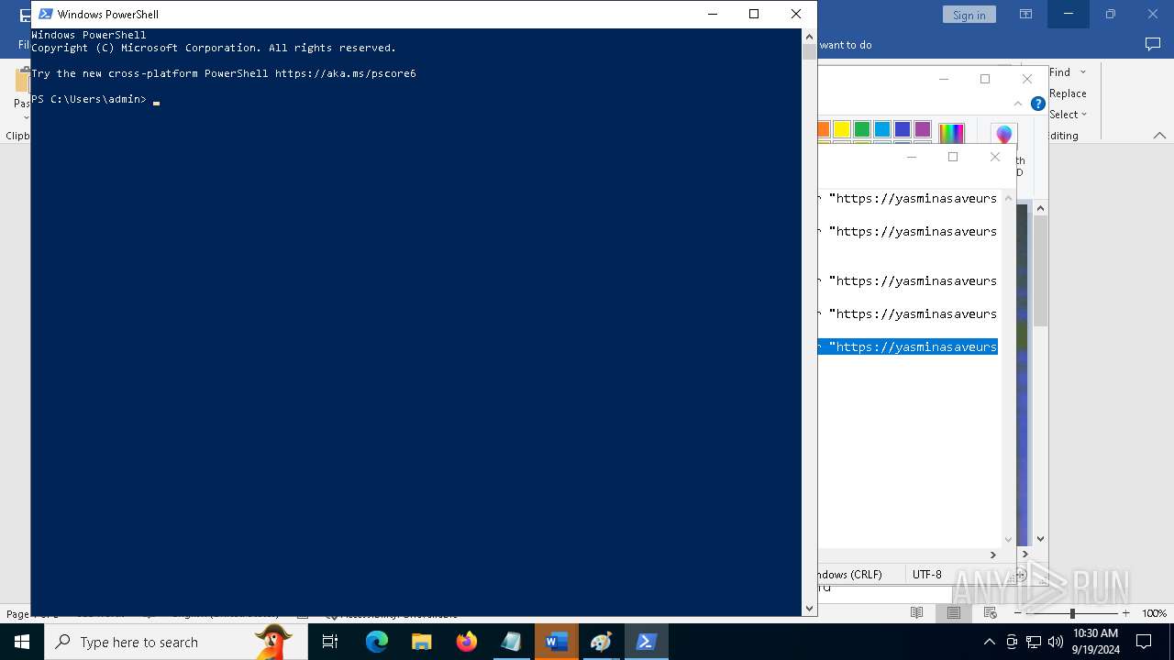Expand the Find dropdown arrow in Word
1174x660 pixels.
pyautogui.click(x=1083, y=72)
